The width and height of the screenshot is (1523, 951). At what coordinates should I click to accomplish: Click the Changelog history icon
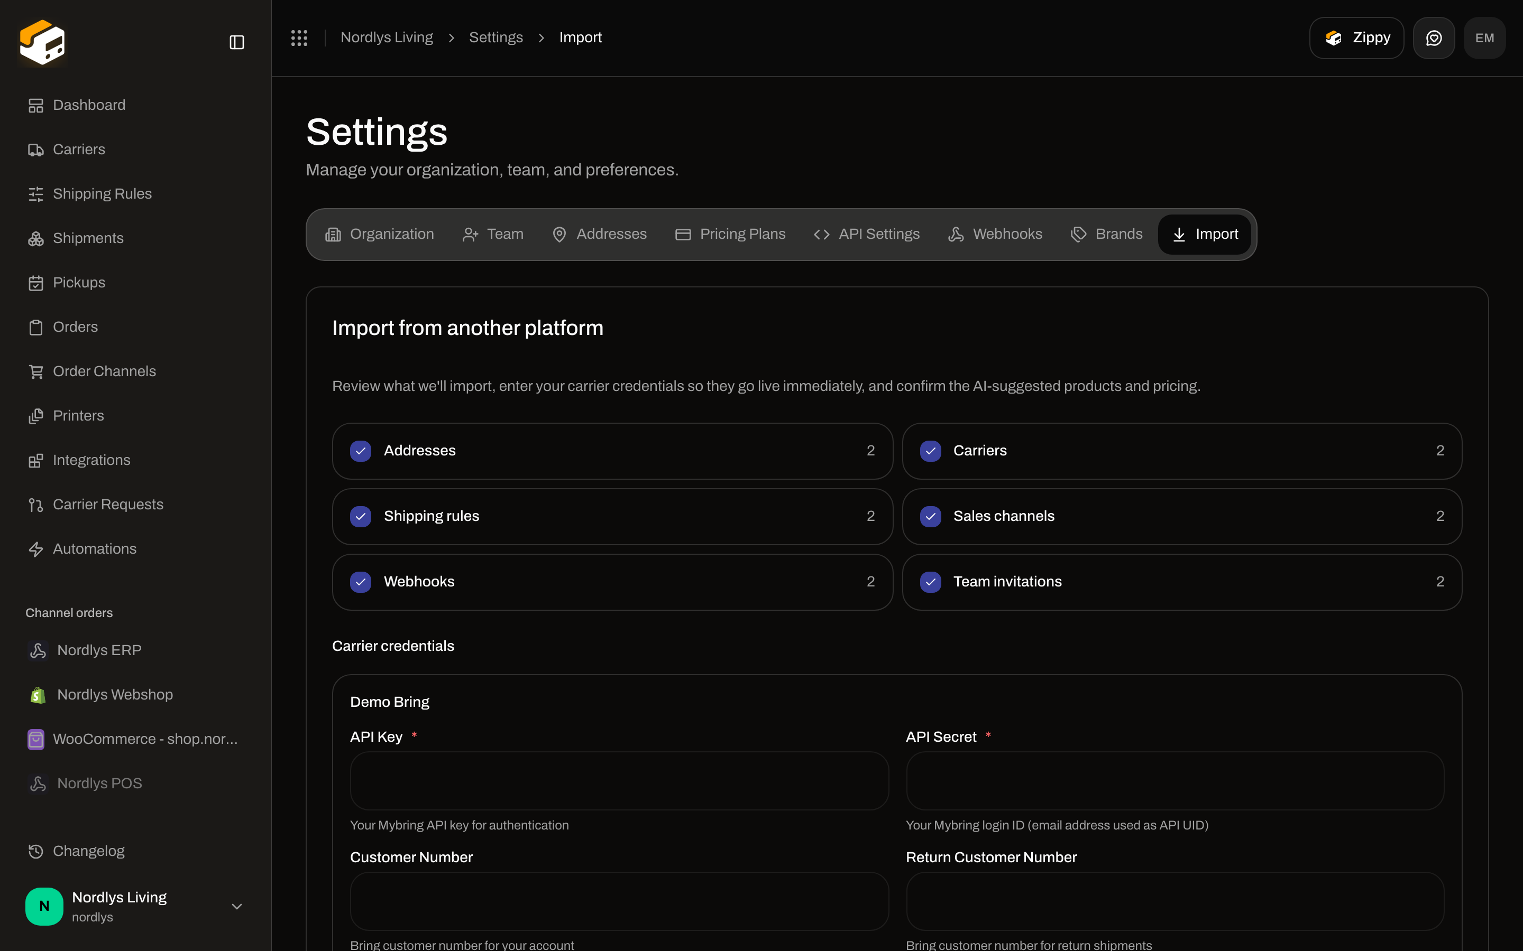pyautogui.click(x=36, y=851)
